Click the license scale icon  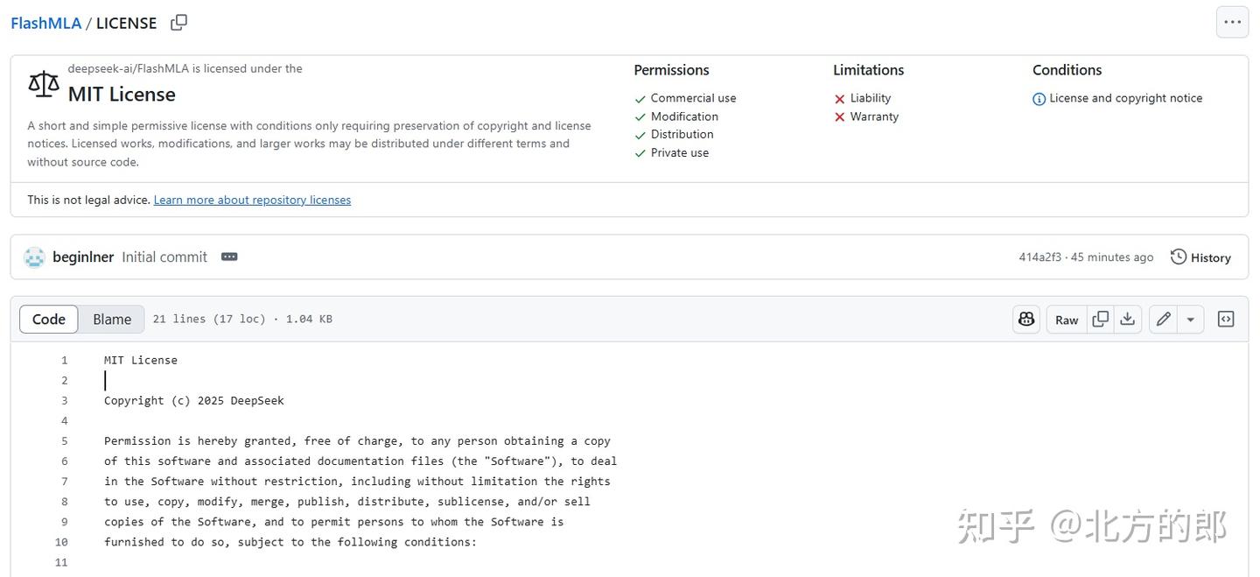point(44,84)
